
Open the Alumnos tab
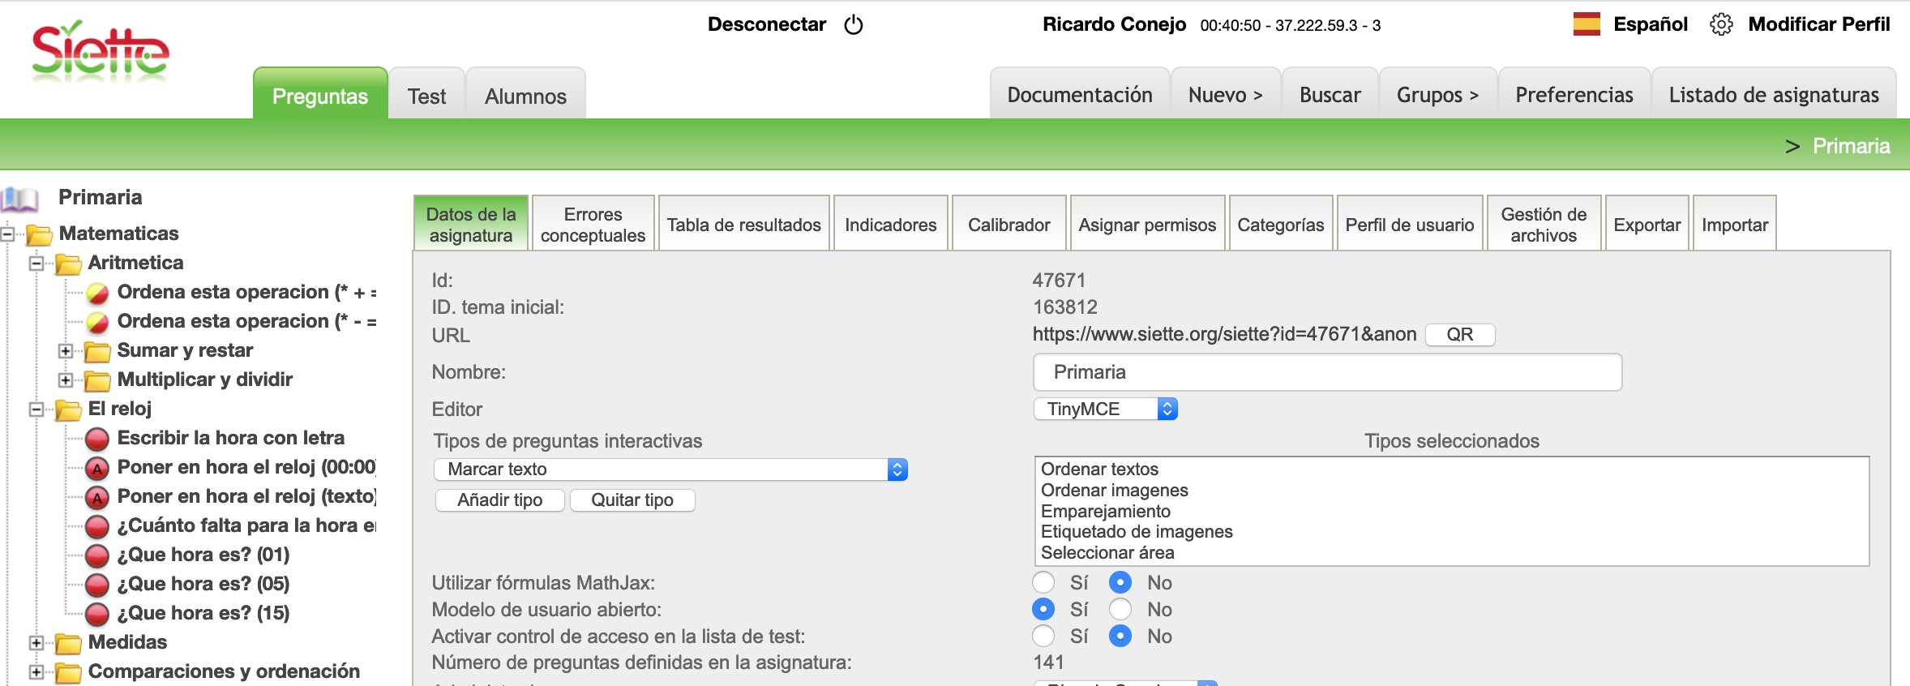click(x=525, y=96)
